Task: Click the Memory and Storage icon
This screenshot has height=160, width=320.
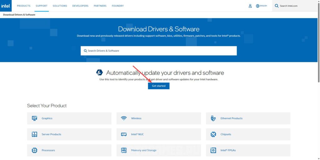Action: click(x=124, y=150)
